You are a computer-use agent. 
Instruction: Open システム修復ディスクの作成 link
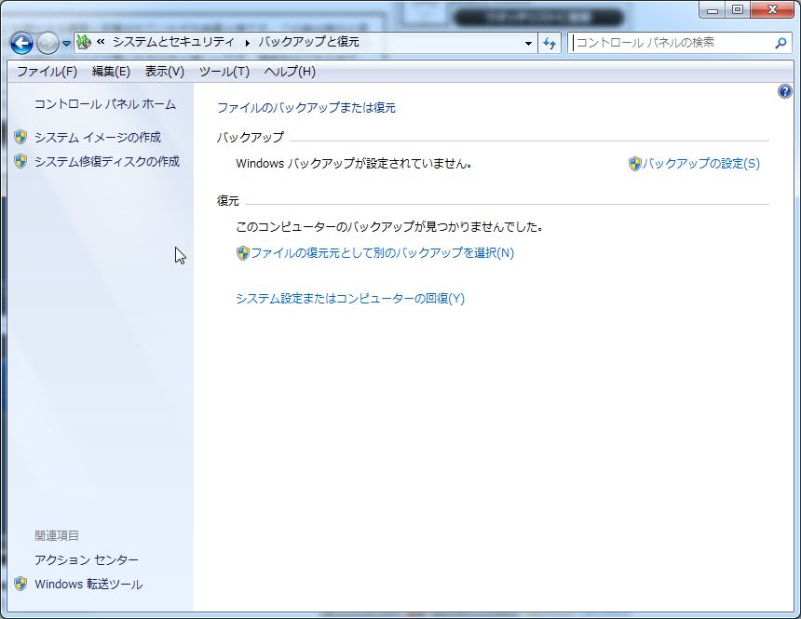click(107, 161)
